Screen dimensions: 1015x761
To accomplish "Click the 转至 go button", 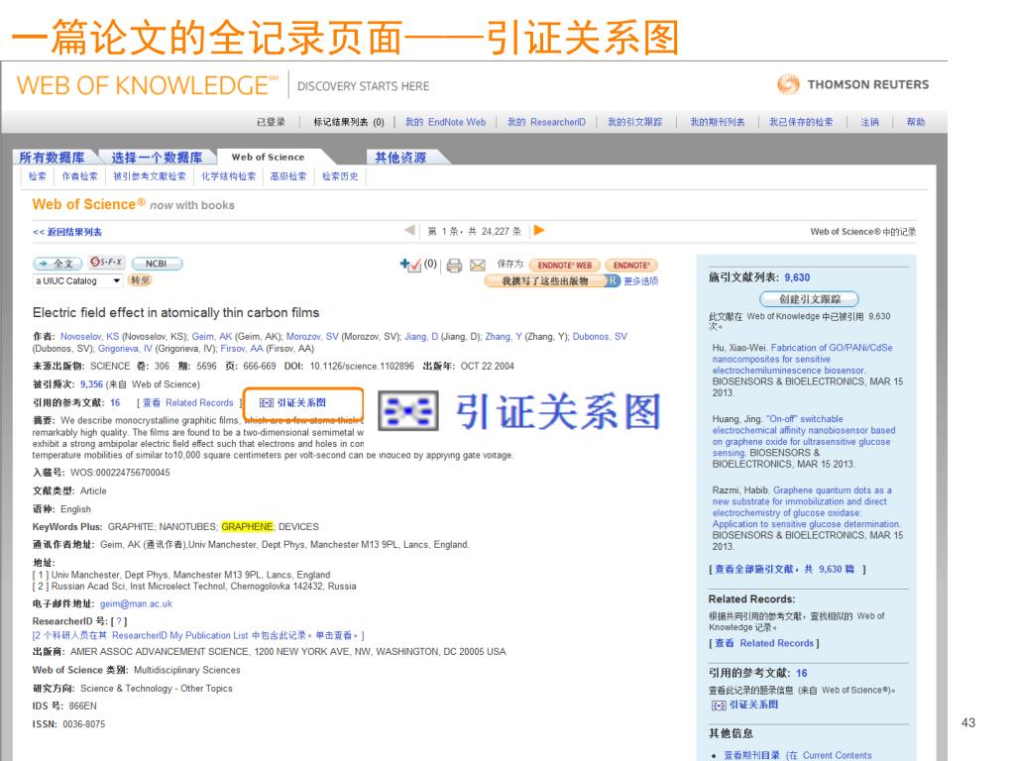I will pos(140,280).
